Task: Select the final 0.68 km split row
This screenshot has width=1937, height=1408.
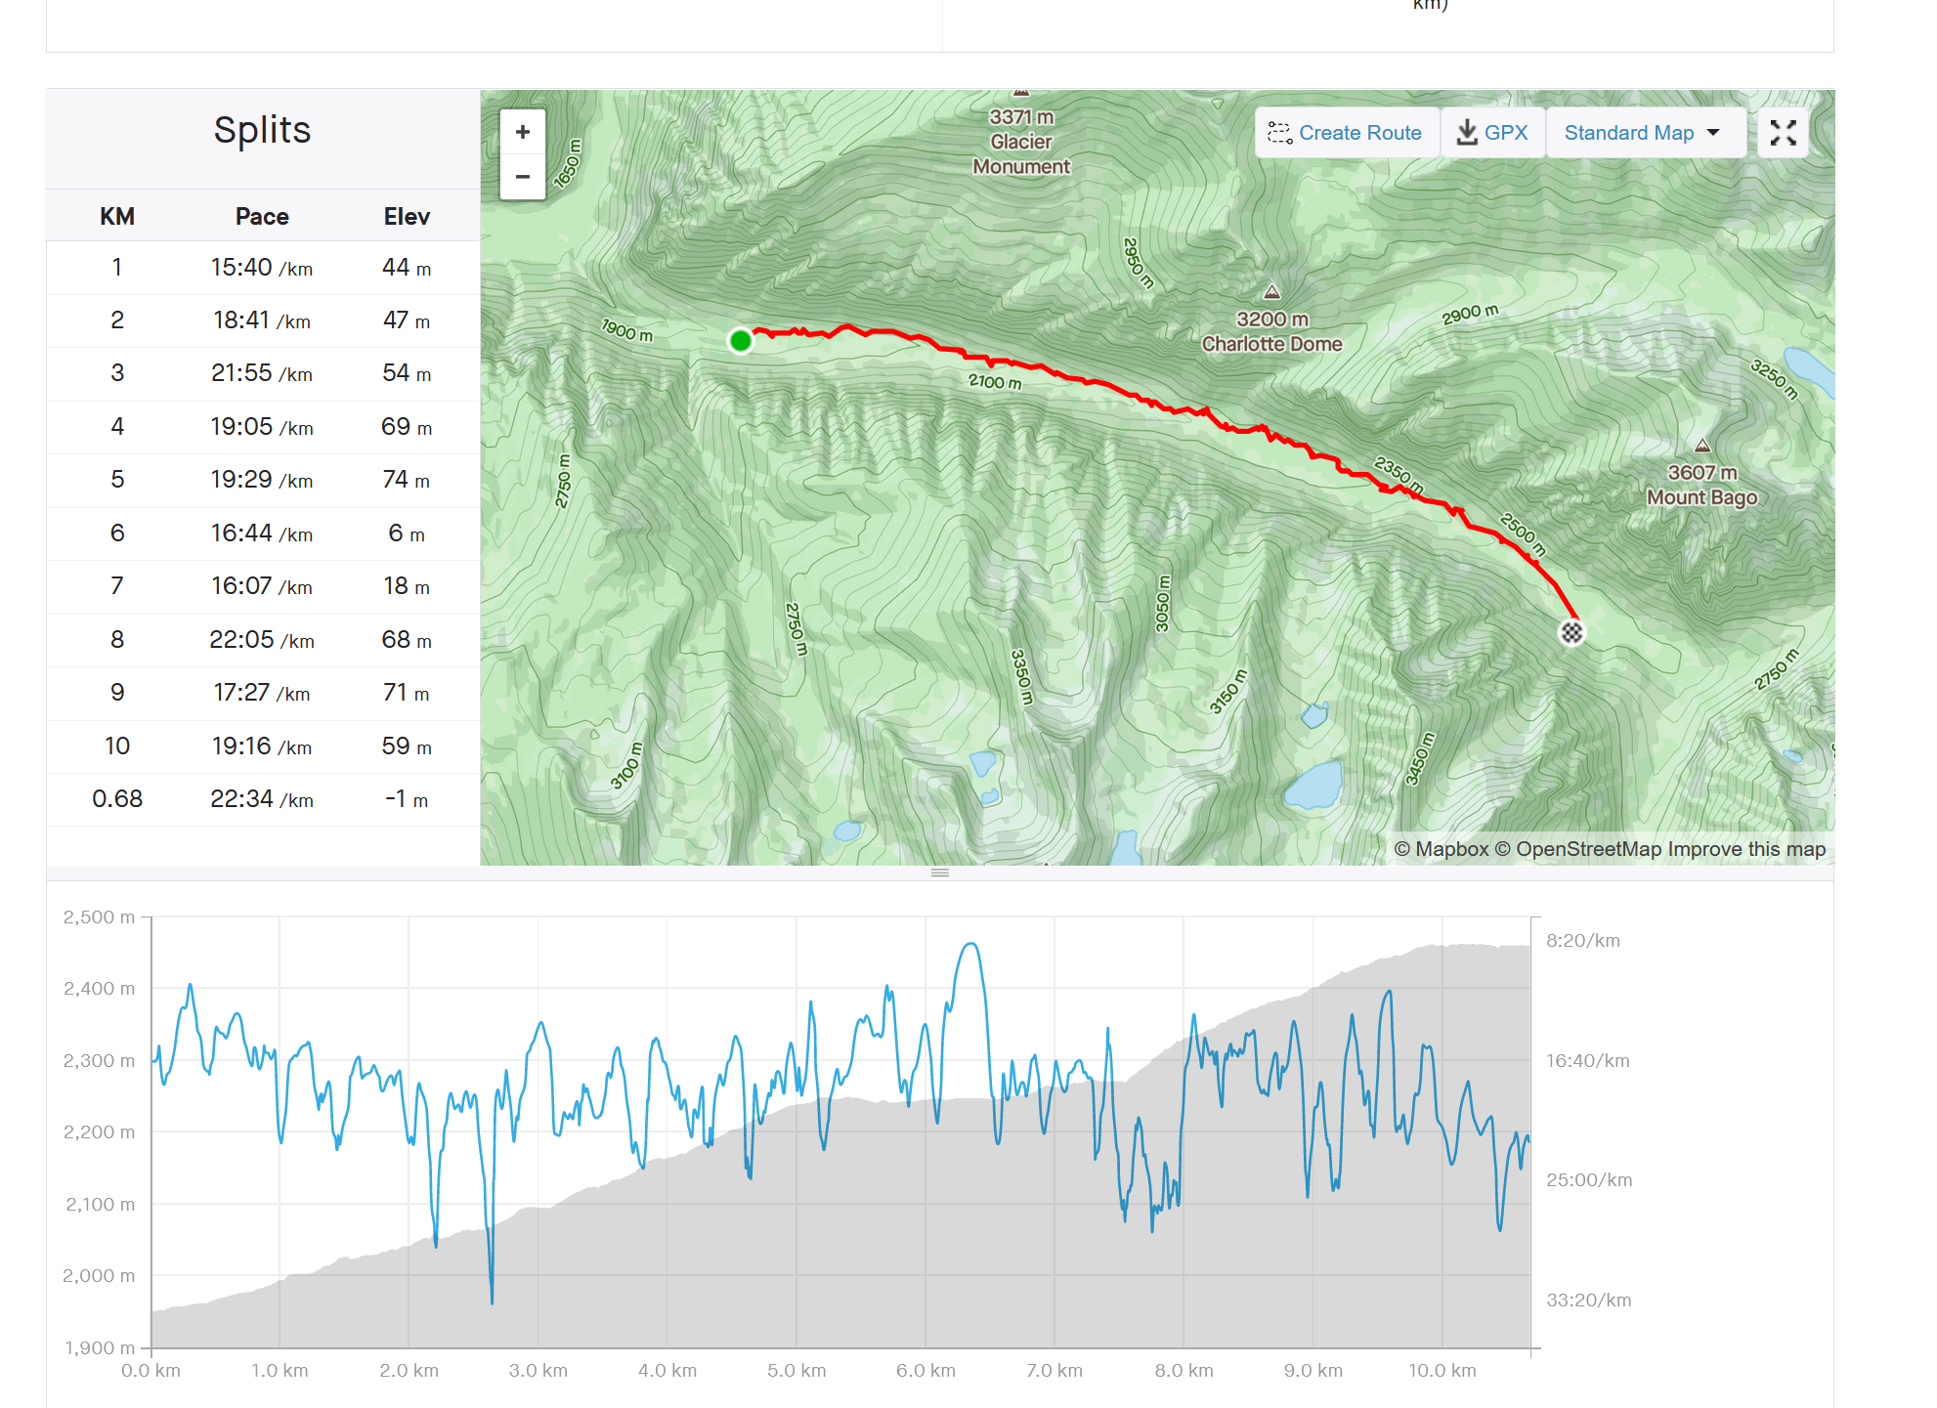Action: (262, 799)
